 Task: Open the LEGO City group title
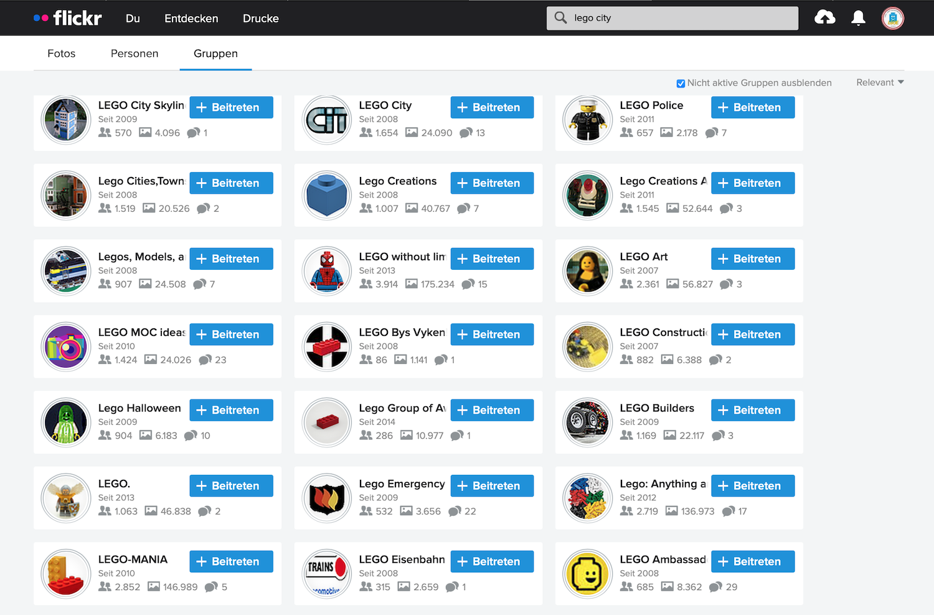(385, 105)
